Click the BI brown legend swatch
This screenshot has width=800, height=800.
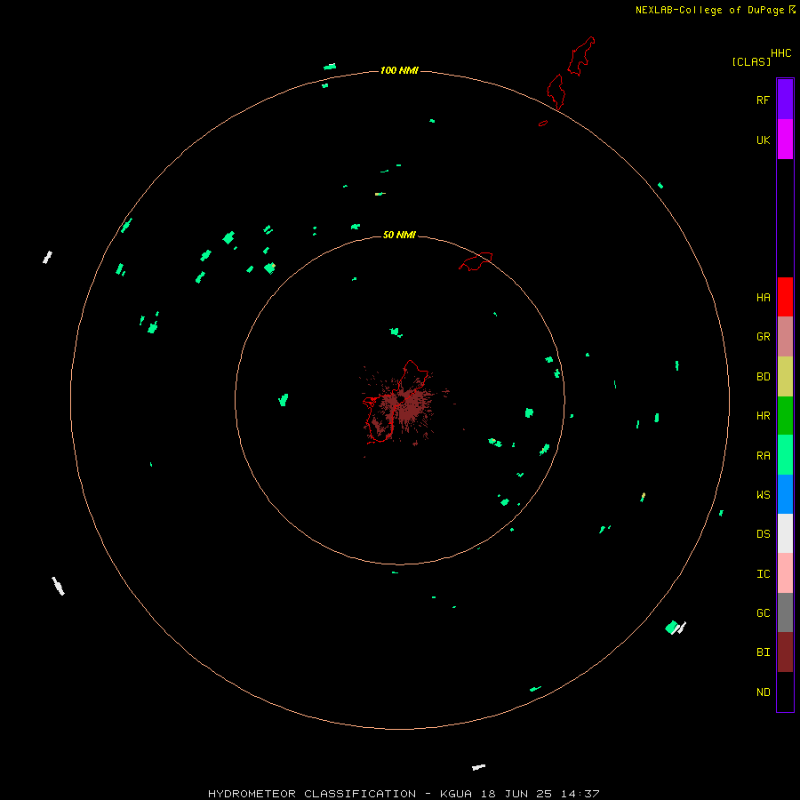tap(785, 652)
